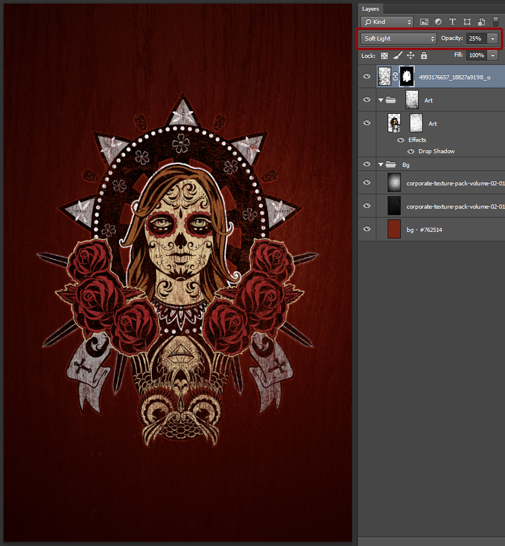Filter layers by pixel layer icon

point(424,21)
